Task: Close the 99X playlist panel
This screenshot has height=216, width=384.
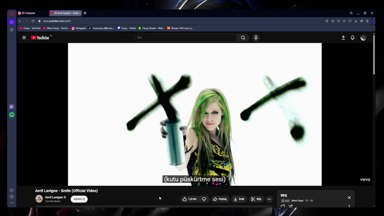Action: [x=349, y=198]
